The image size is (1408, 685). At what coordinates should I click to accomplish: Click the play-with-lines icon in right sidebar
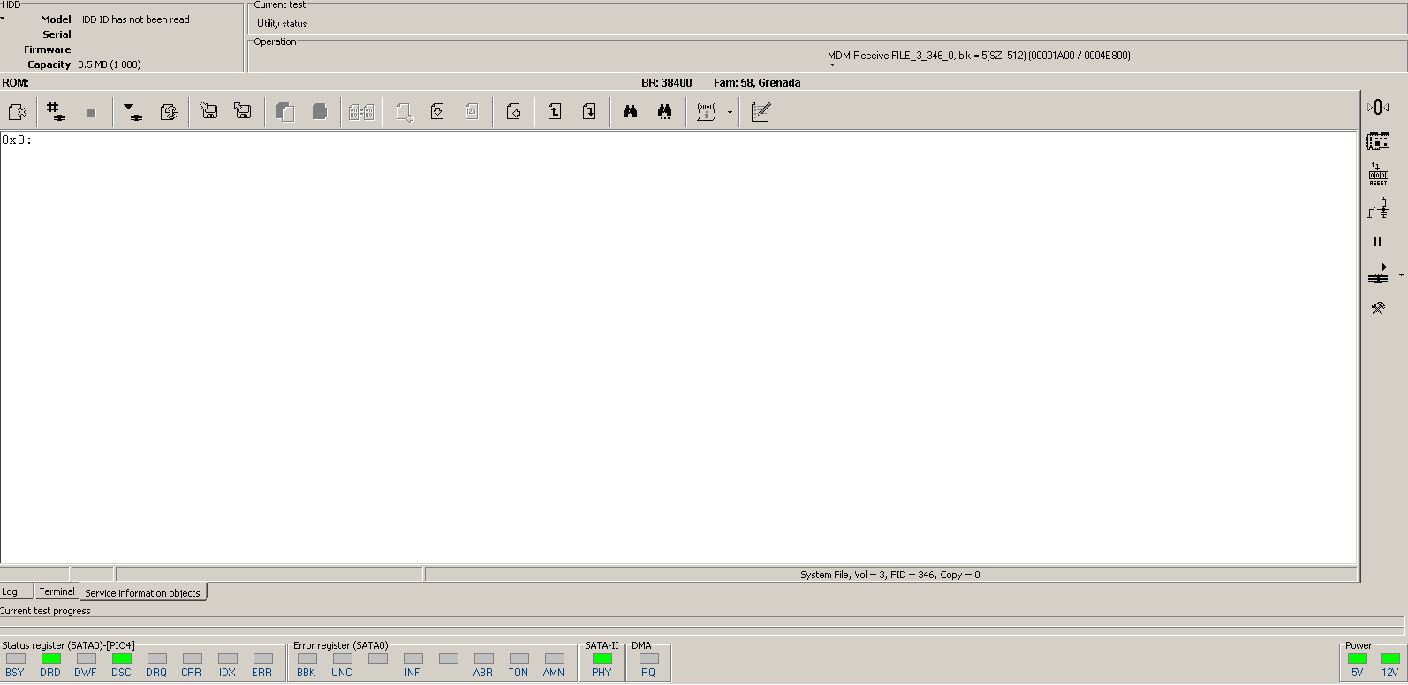1378,274
